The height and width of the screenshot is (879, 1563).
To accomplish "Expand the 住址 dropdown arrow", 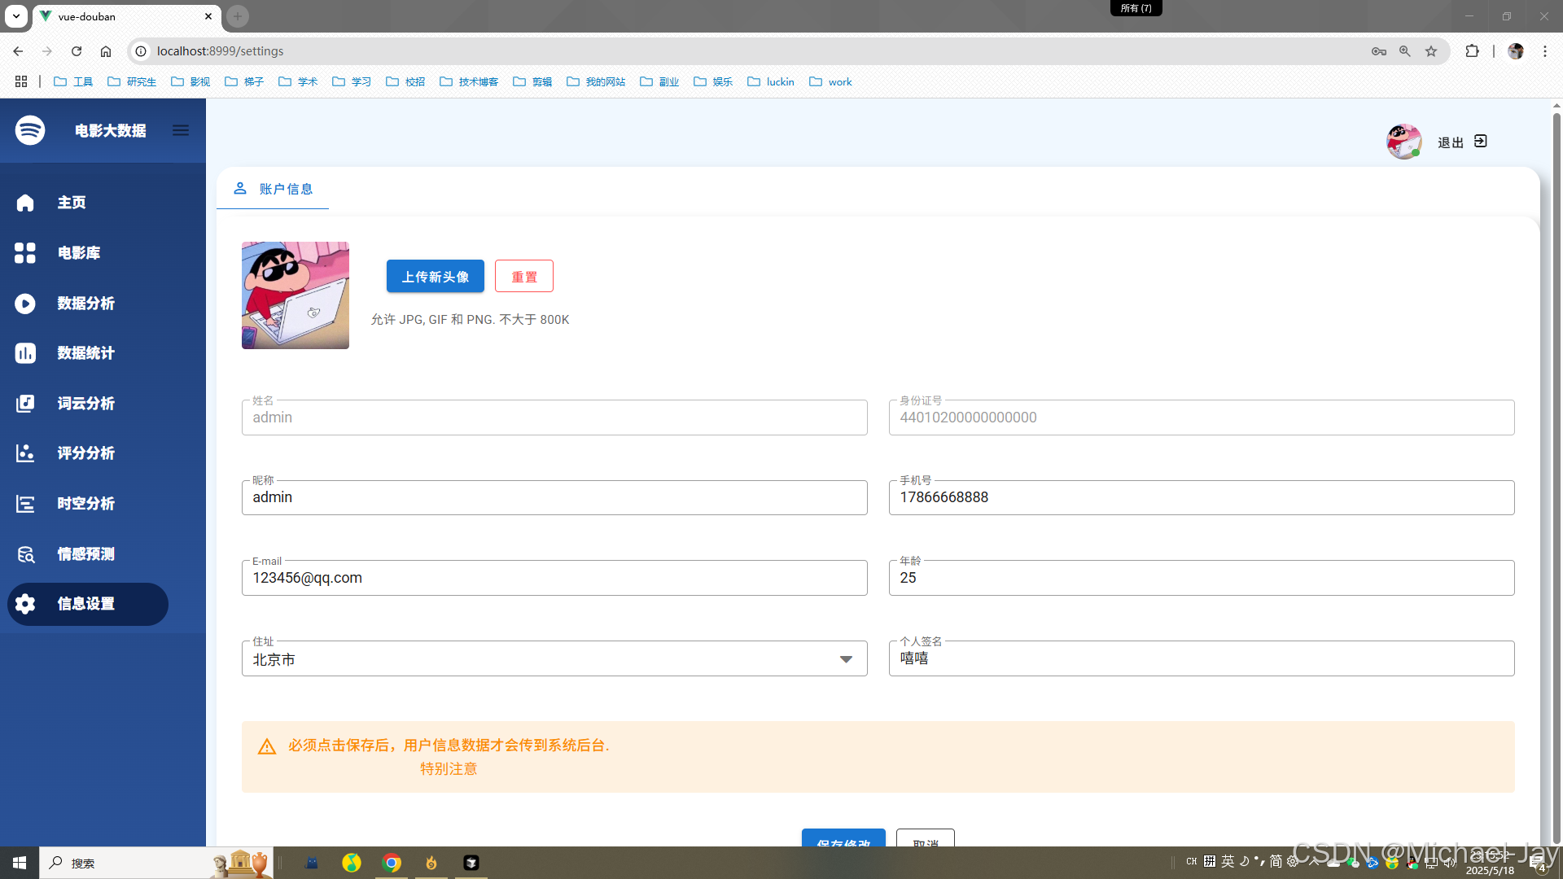I will click(846, 659).
